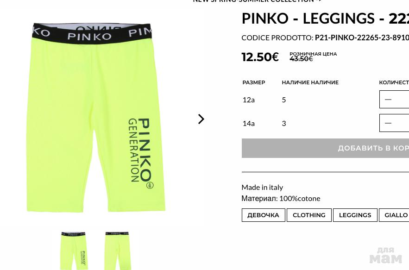The width and height of the screenshot is (409, 270).
Task: Click the для мам watermark logo
Action: pyautogui.click(x=385, y=255)
